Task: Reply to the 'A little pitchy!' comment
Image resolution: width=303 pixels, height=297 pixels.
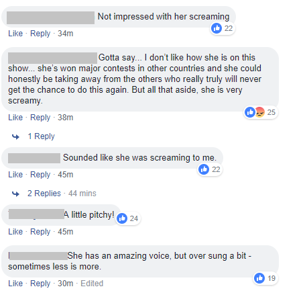Action: tap(40, 232)
